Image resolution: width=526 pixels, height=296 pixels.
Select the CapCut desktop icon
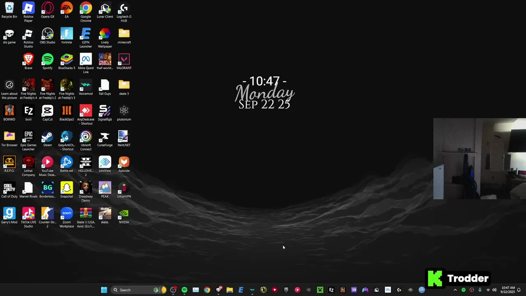click(47, 113)
